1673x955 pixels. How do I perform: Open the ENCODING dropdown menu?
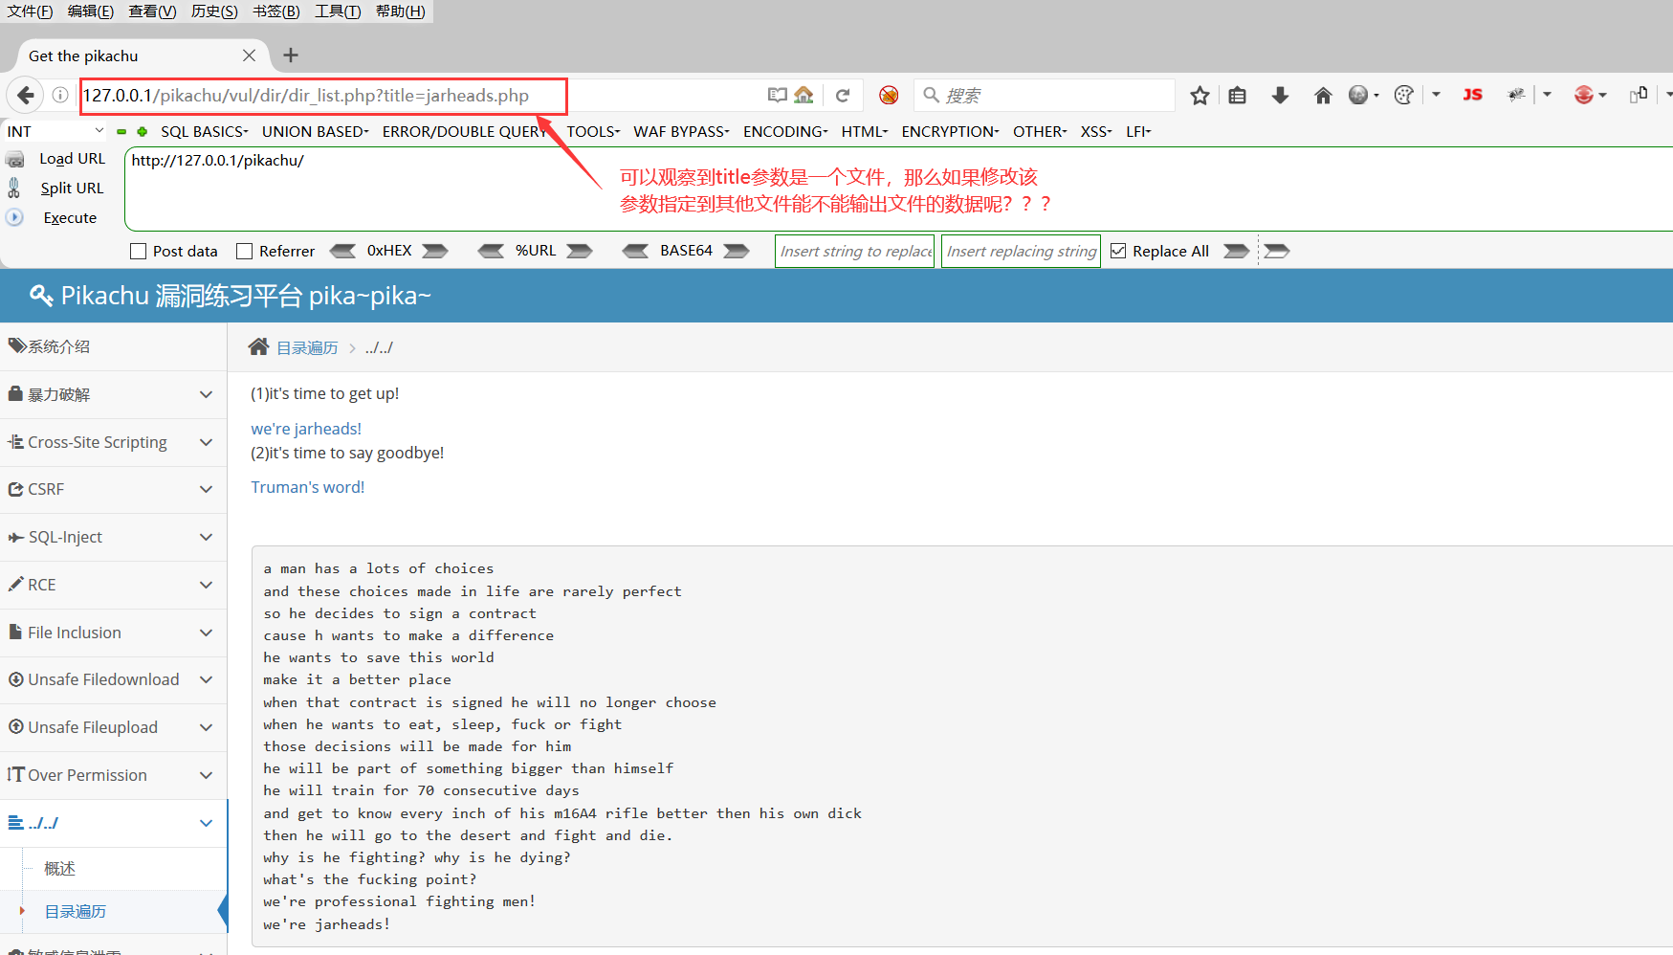[785, 131]
